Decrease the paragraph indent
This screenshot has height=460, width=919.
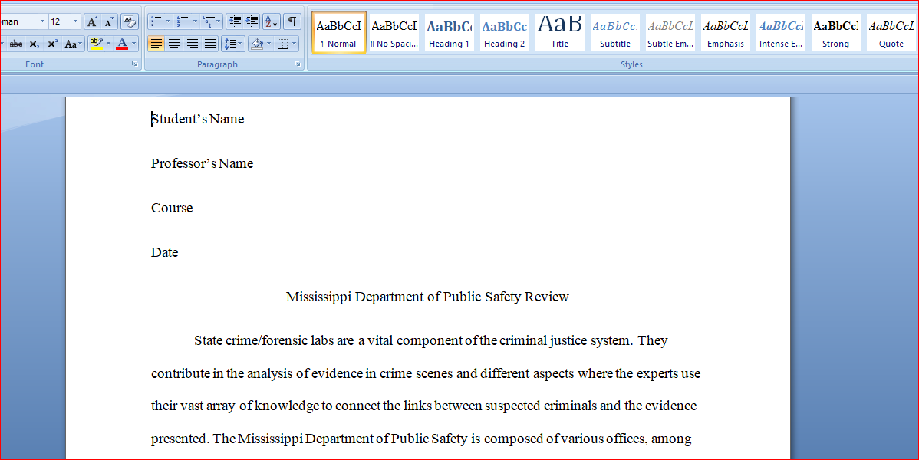(235, 21)
